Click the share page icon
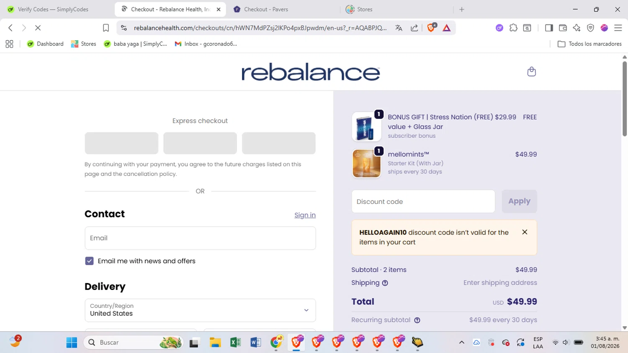Screen dimensions: 628x353 click(414, 28)
